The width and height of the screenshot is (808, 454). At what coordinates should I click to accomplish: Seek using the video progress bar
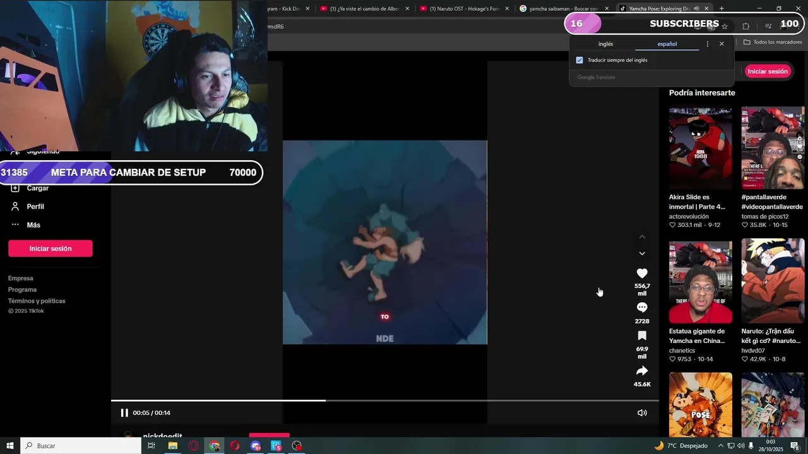pos(385,400)
